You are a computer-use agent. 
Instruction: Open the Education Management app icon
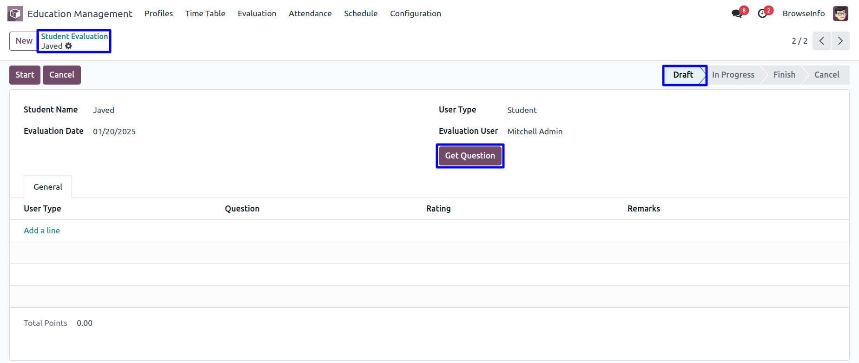pos(15,13)
